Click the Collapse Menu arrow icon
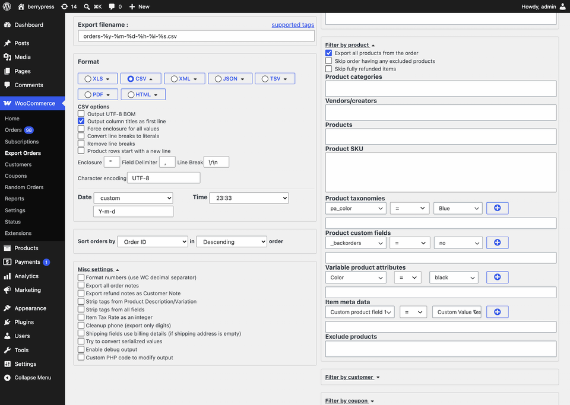 [x=7, y=377]
